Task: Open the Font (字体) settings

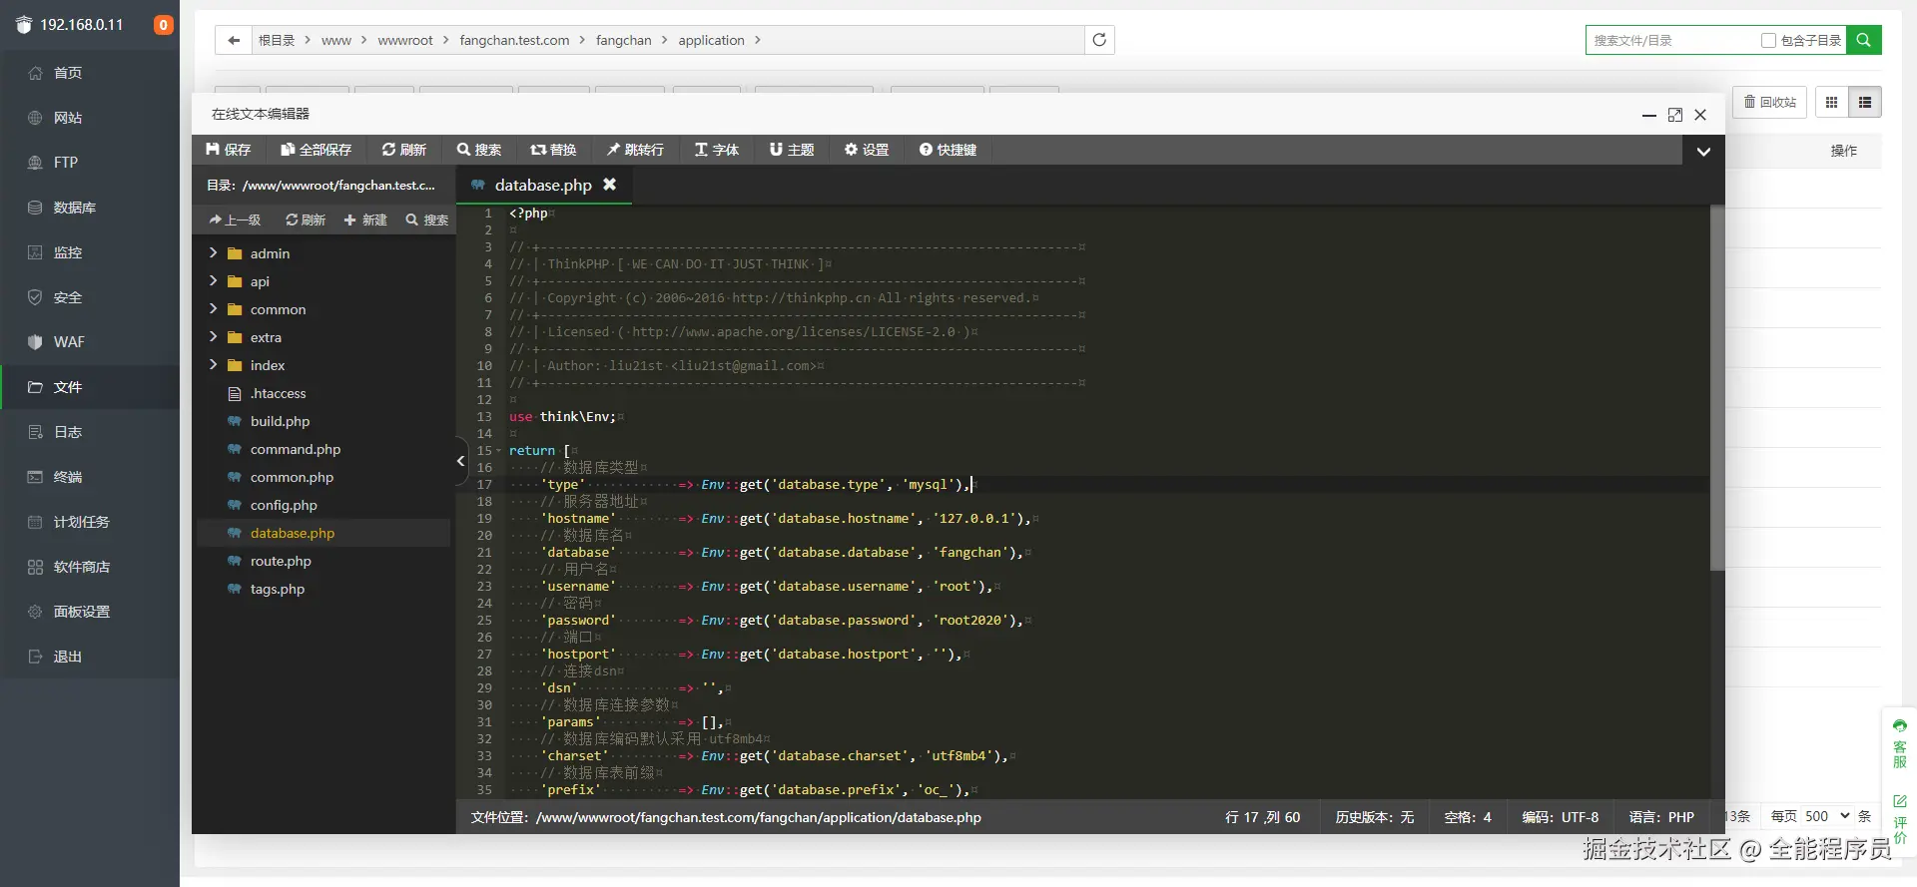Action: point(716,150)
